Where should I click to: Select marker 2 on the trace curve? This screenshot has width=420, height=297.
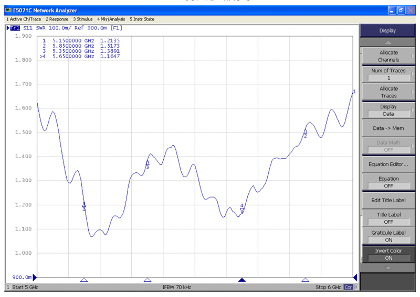[x=305, y=133]
